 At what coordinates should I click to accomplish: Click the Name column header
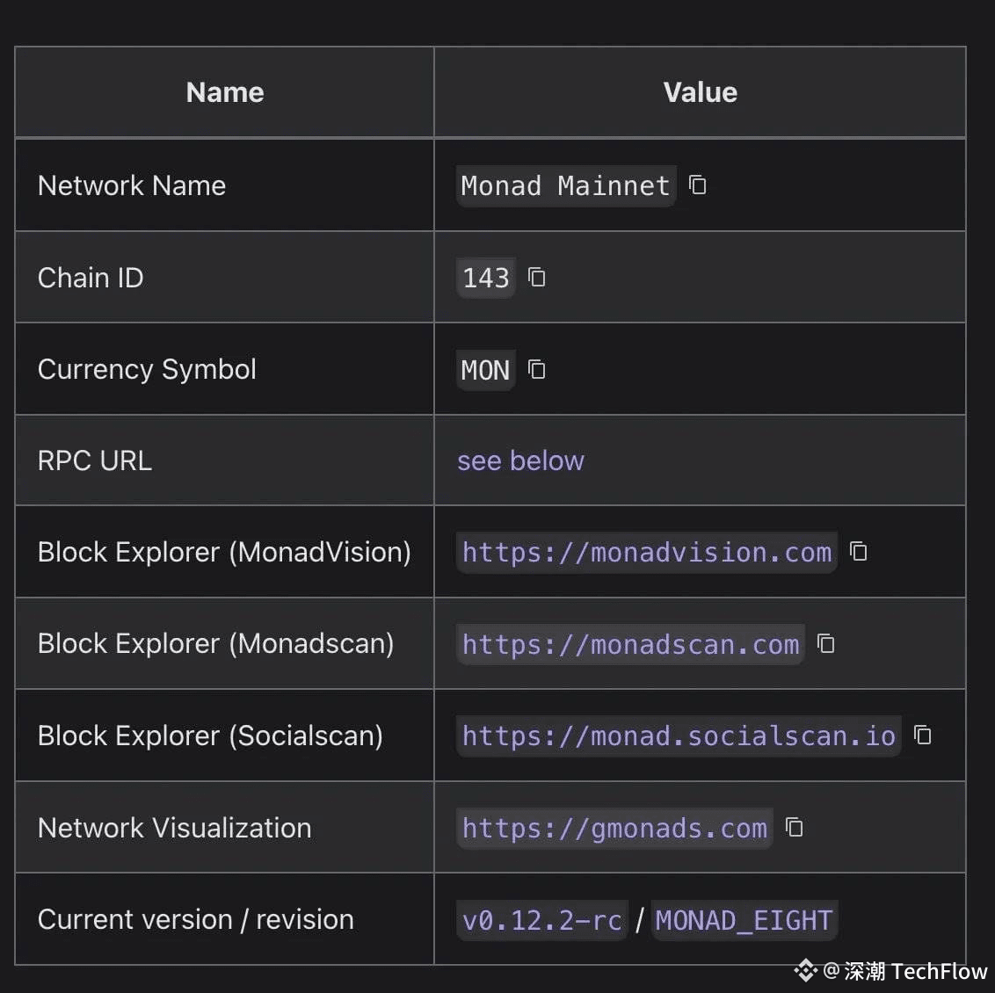tap(225, 92)
